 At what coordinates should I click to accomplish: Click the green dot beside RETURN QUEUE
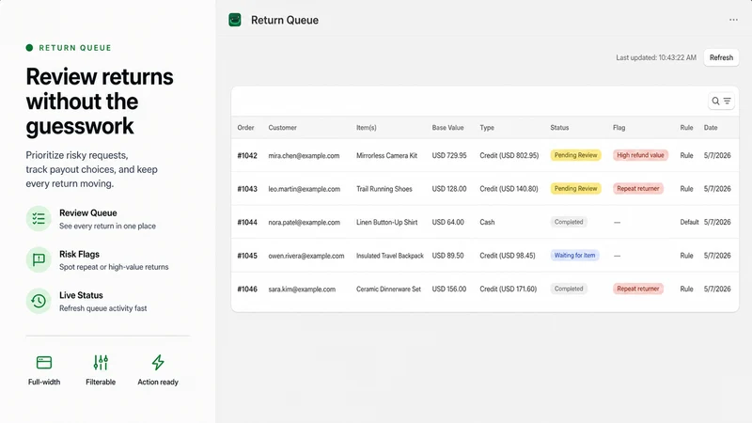click(29, 48)
